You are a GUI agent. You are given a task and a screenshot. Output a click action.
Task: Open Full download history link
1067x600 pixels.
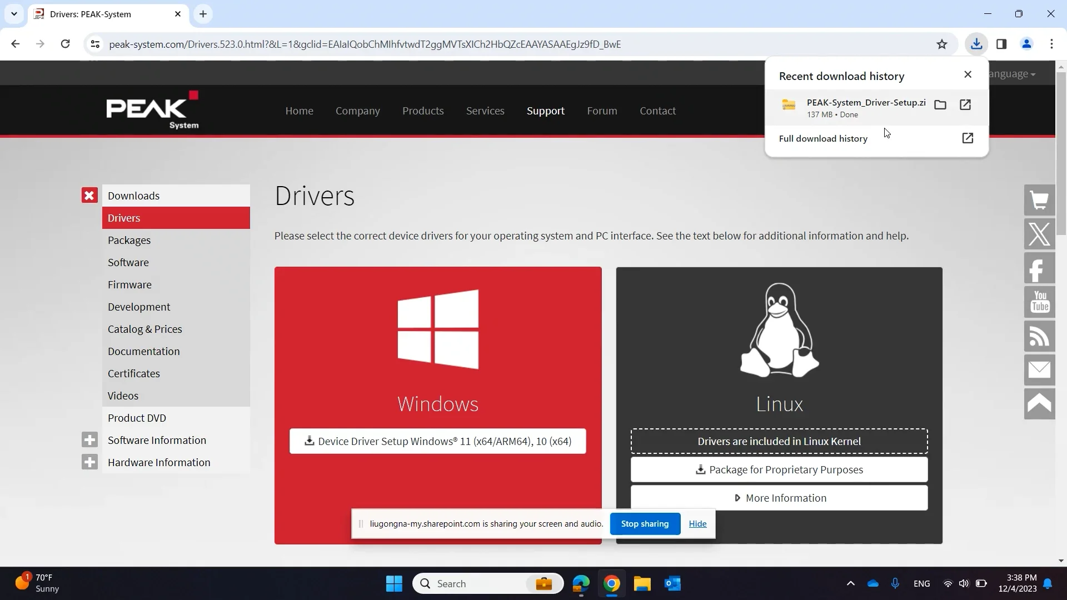823,139
